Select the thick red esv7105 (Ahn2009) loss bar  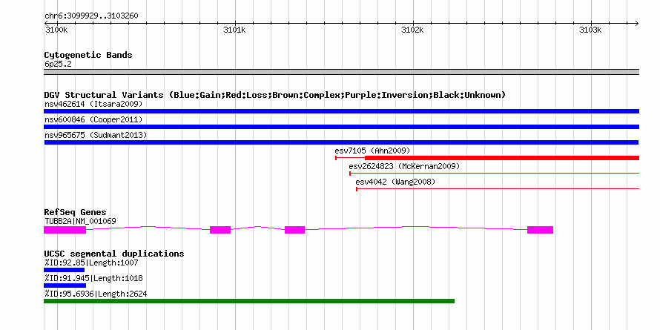click(502, 158)
